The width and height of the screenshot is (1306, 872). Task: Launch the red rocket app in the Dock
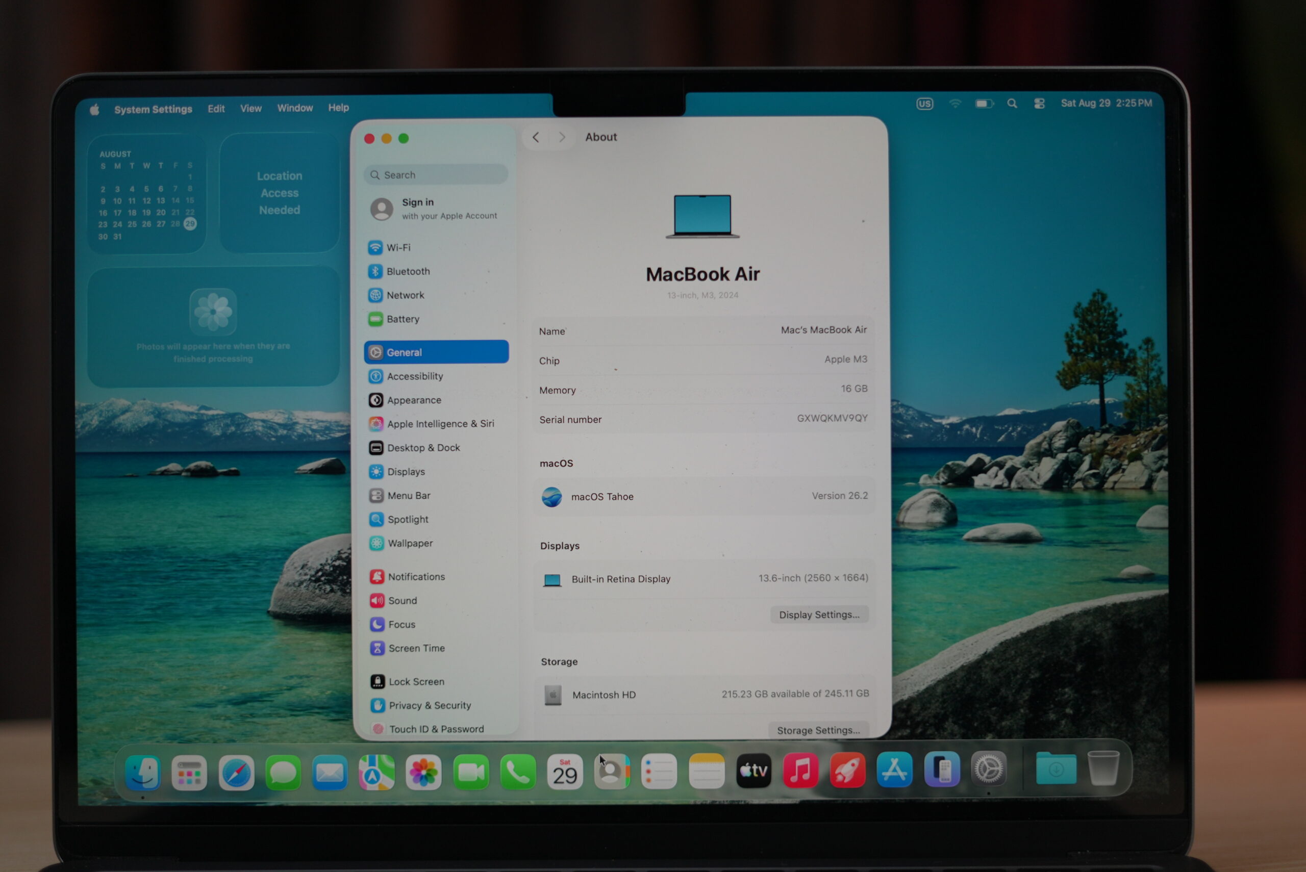coord(848,770)
